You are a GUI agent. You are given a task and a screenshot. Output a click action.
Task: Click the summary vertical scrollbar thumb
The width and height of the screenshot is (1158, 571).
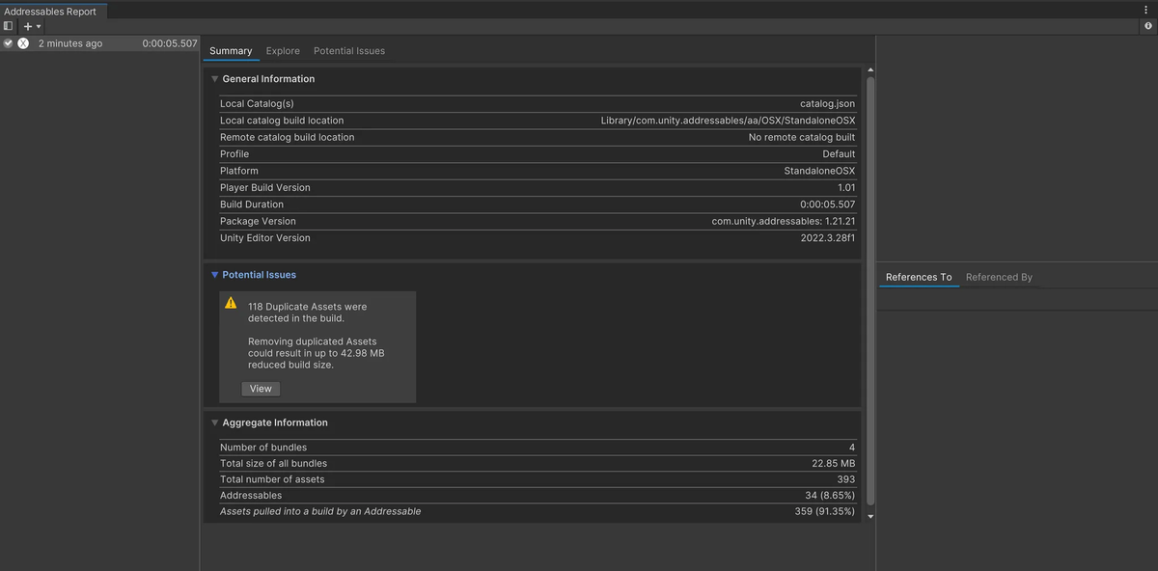(x=870, y=291)
